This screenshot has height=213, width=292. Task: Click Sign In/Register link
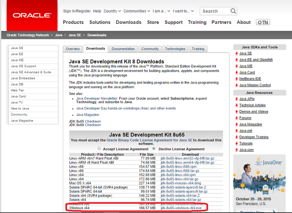click(77, 11)
